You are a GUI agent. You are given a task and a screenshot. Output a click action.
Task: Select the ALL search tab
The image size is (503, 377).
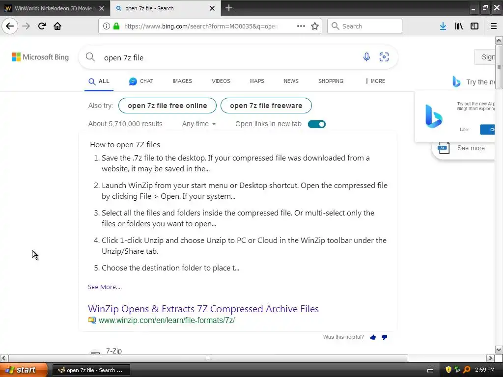(x=99, y=81)
